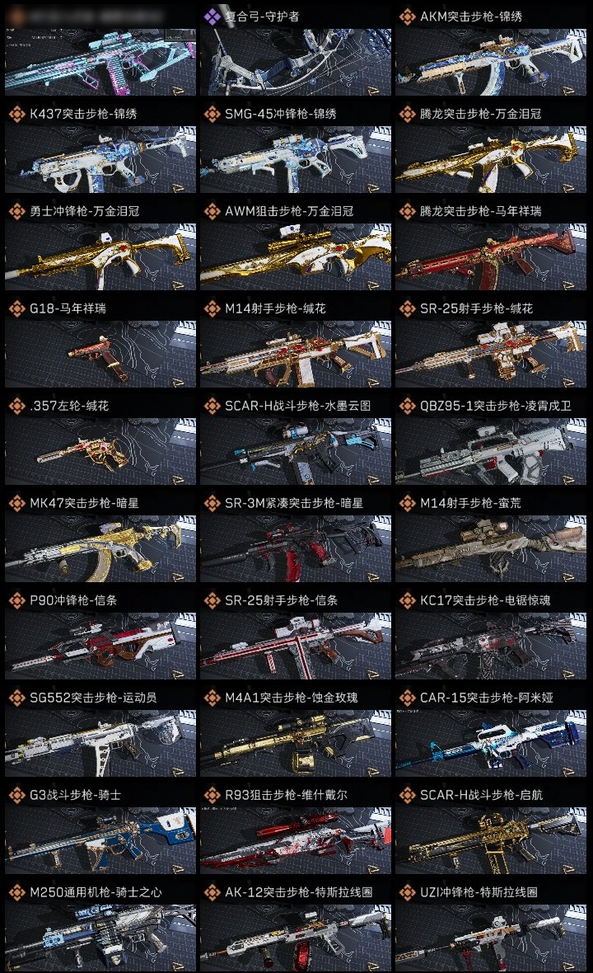Select the 腾龙突击步枪-马年祥瑞 red rifle image
Screen dimensions: 593x973
coord(491,256)
